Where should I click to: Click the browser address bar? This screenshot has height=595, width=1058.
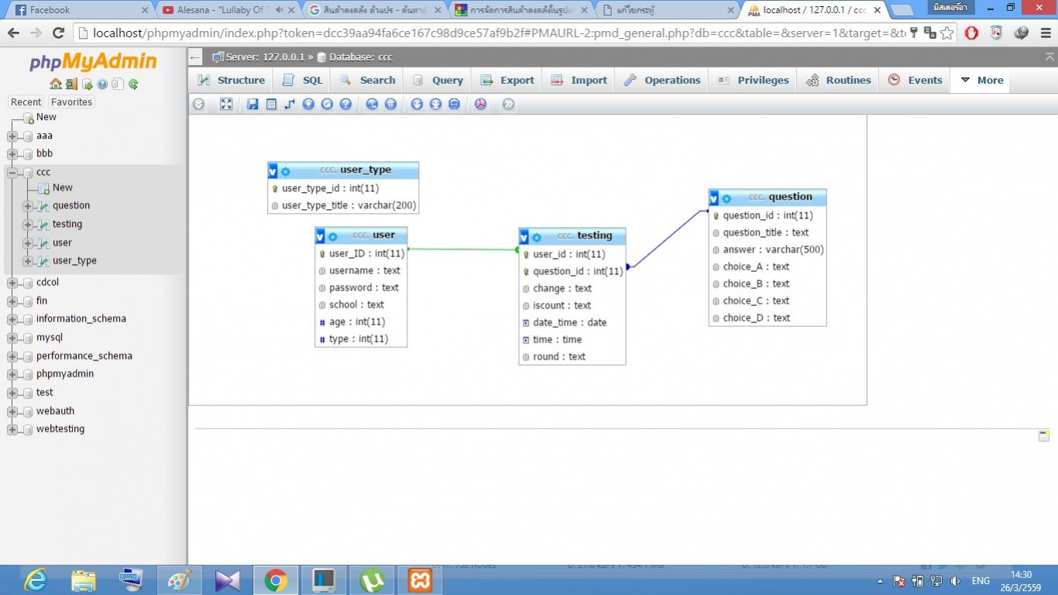coord(496,33)
